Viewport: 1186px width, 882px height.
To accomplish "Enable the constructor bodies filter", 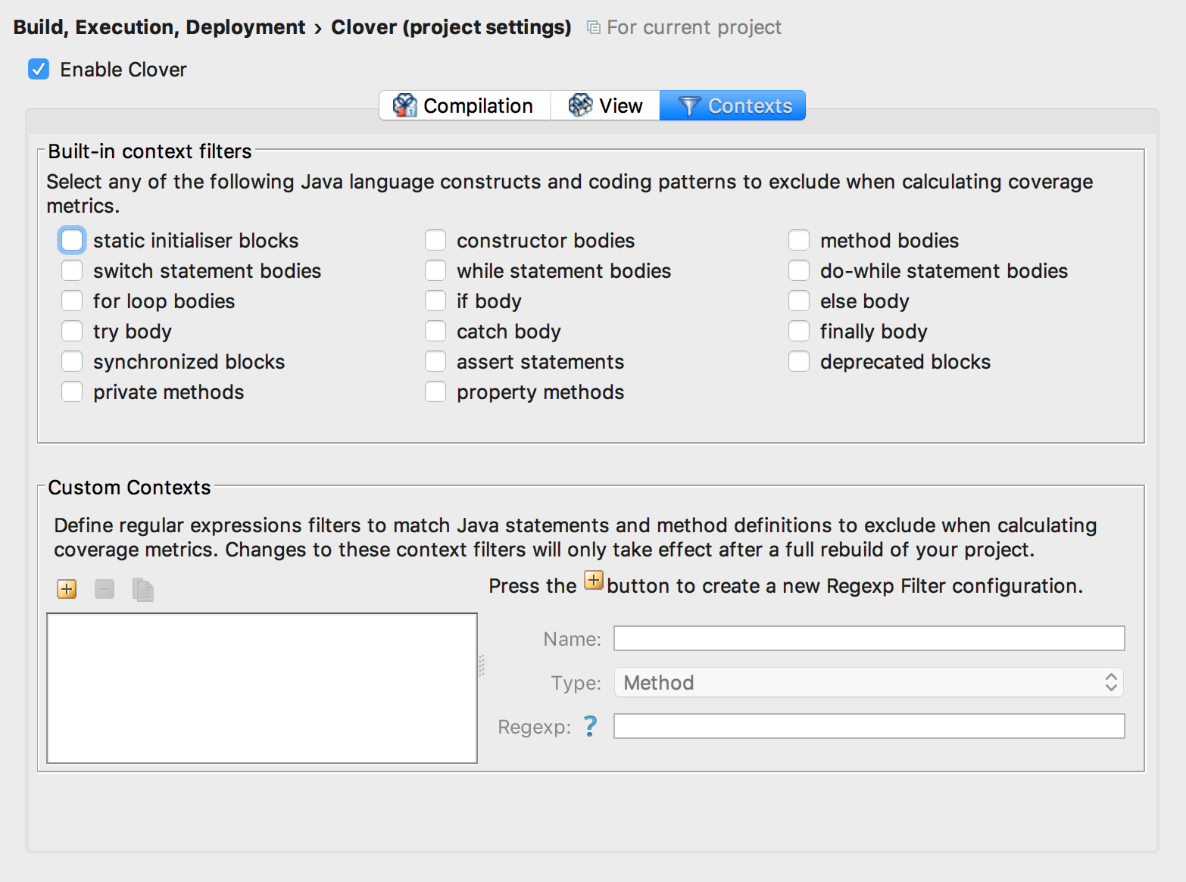I will [435, 241].
